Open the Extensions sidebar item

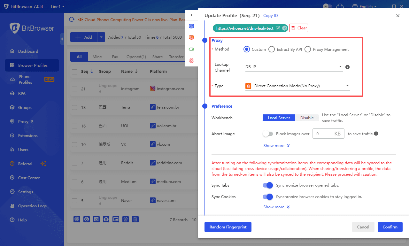[x=27, y=135]
